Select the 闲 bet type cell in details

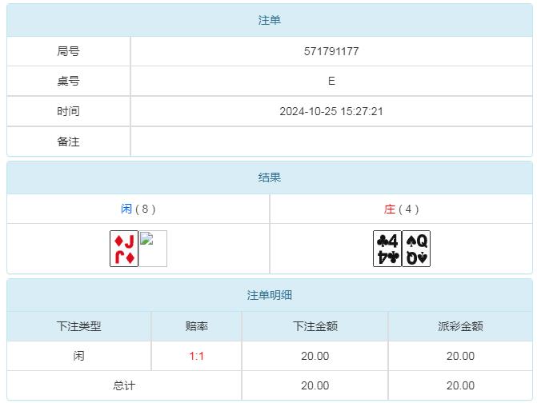79,356
